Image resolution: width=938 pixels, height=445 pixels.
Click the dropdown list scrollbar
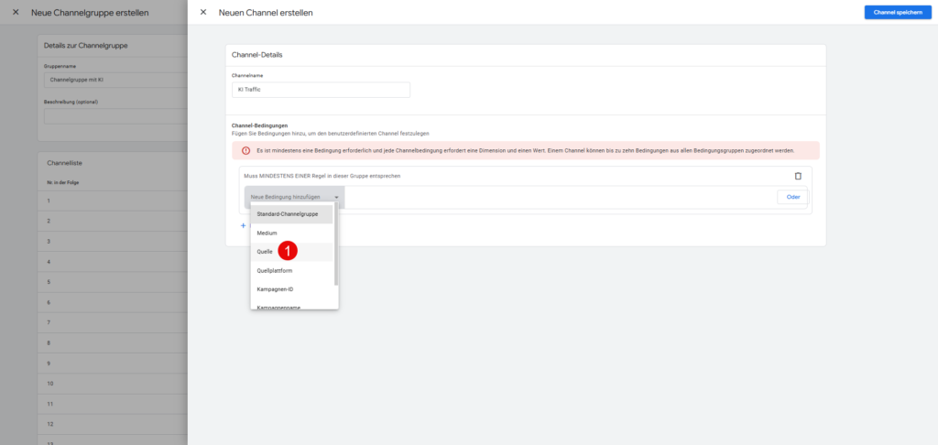click(x=335, y=247)
